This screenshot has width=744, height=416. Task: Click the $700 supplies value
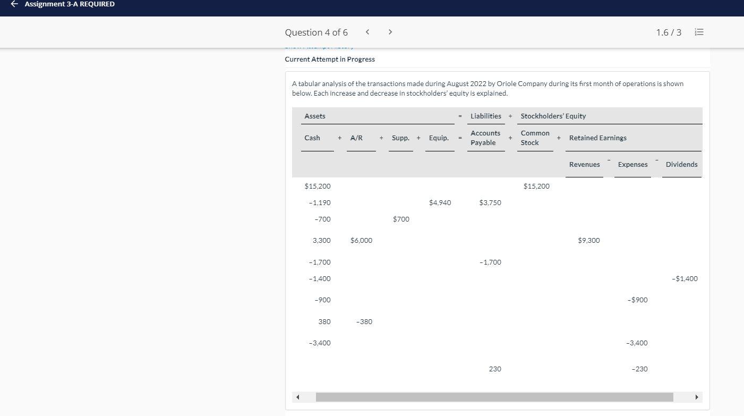[x=401, y=219]
